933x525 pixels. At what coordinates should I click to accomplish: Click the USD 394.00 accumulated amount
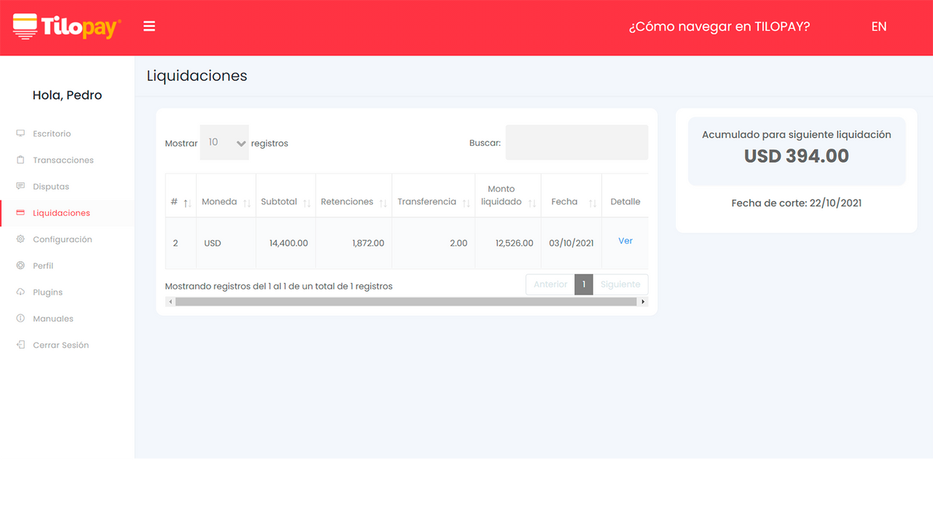point(797,156)
